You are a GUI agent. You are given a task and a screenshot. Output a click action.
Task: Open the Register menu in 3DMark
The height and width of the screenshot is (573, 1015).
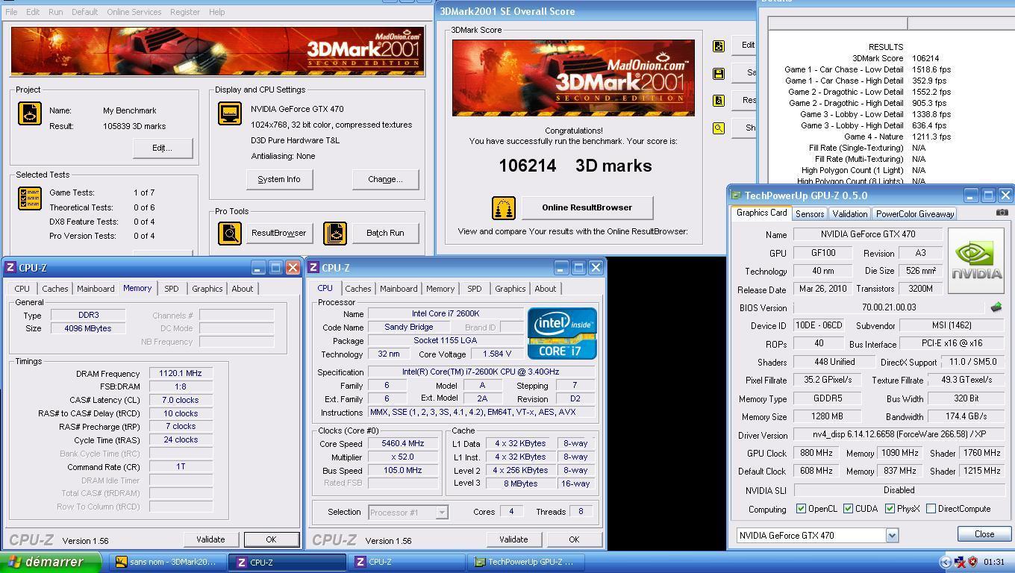[x=184, y=12]
